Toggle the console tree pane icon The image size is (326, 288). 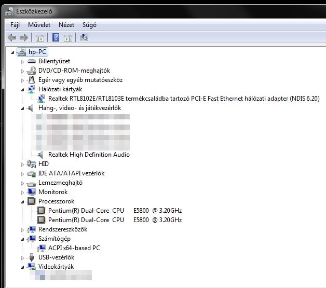(x=39, y=38)
